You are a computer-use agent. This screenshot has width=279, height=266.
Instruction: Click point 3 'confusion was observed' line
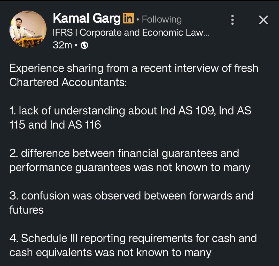point(131,196)
